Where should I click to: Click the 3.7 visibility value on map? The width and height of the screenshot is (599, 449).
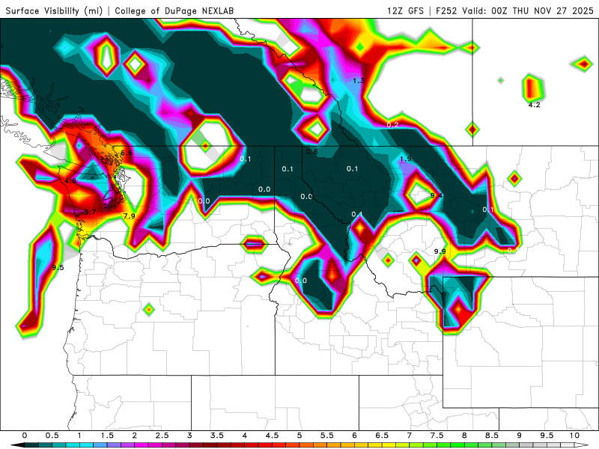[90, 213]
